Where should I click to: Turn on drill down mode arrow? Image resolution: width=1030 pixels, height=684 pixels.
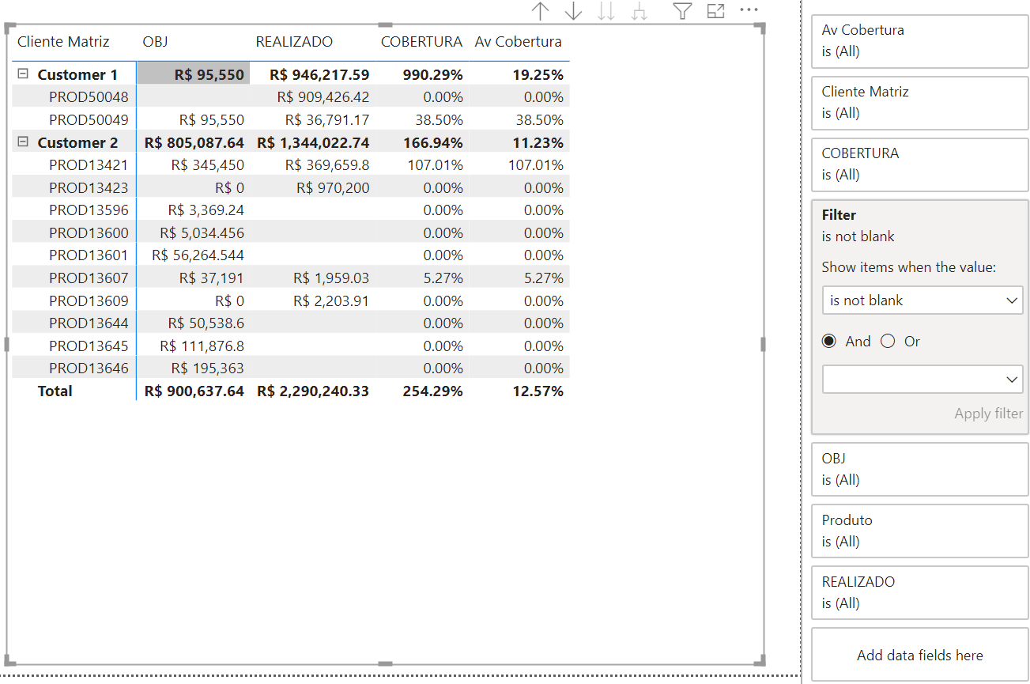[x=574, y=11]
